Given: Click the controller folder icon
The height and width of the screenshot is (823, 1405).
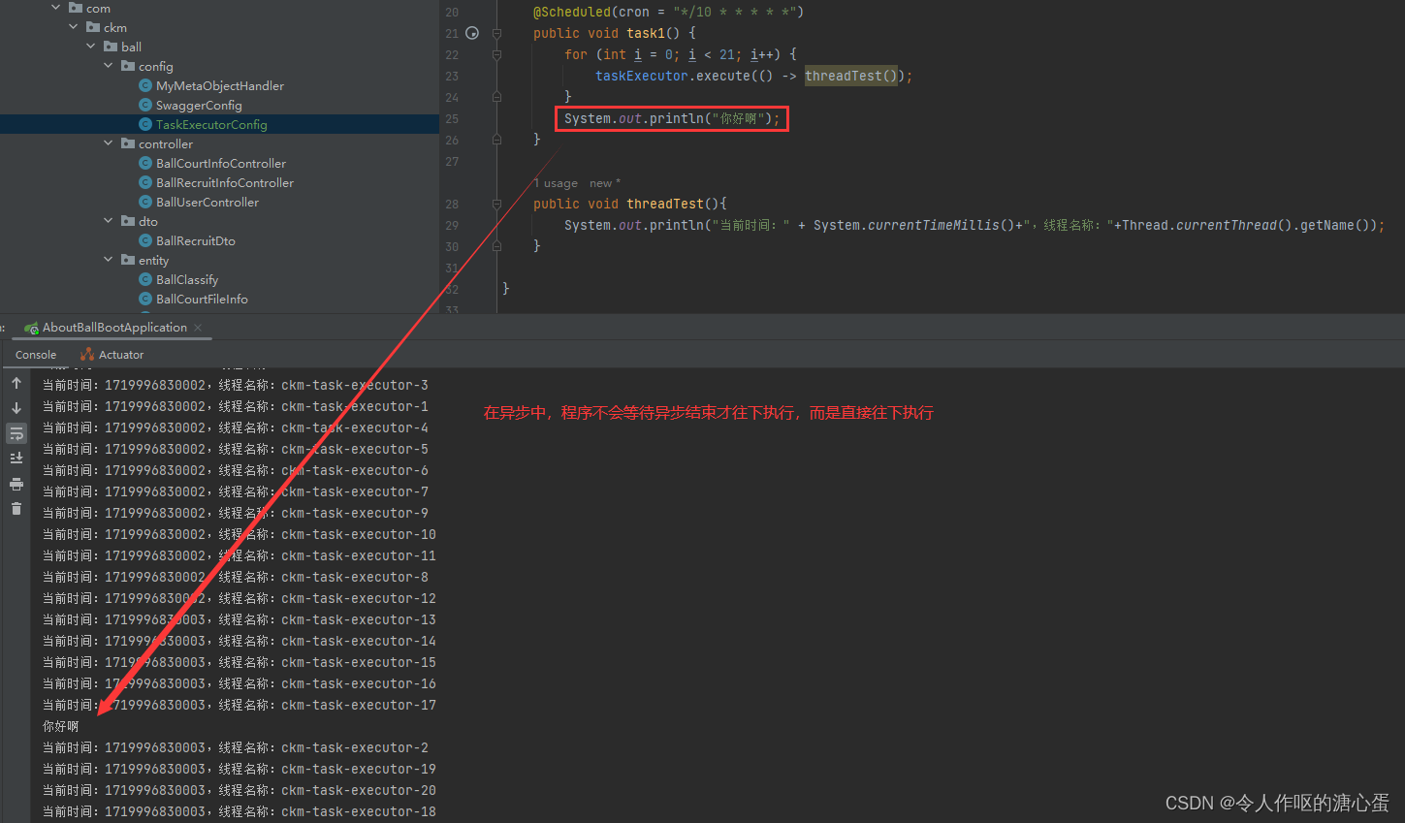Looking at the screenshot, I should pos(128,143).
